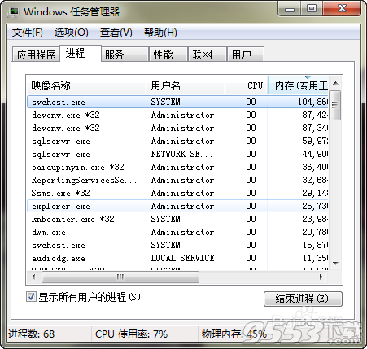Go to the 联网 tab
The height and width of the screenshot is (349, 367).
pyautogui.click(x=208, y=55)
